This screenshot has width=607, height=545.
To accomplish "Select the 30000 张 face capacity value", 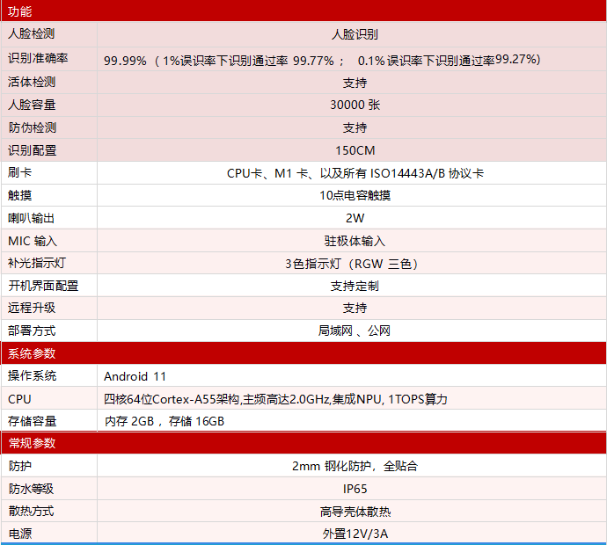I will 355,105.
